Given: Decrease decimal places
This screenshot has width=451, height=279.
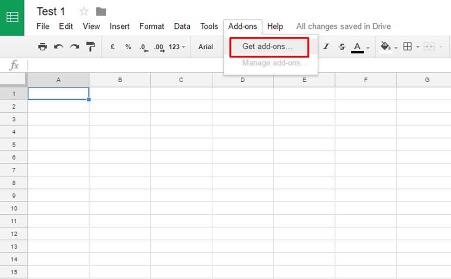Looking at the screenshot, I should click(x=144, y=47).
